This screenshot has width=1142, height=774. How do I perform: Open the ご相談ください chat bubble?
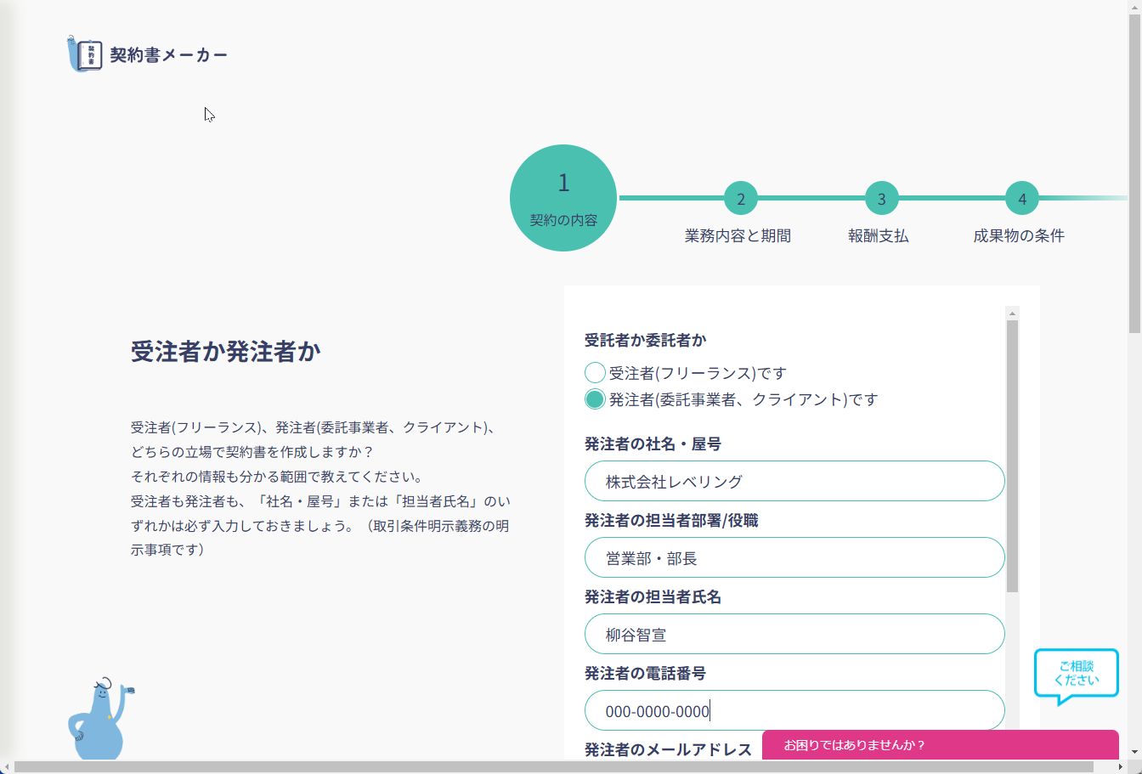coord(1076,677)
